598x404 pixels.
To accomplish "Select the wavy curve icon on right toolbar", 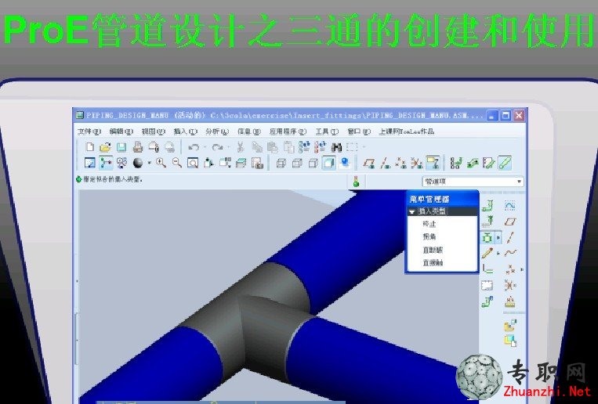I will coord(510,253).
